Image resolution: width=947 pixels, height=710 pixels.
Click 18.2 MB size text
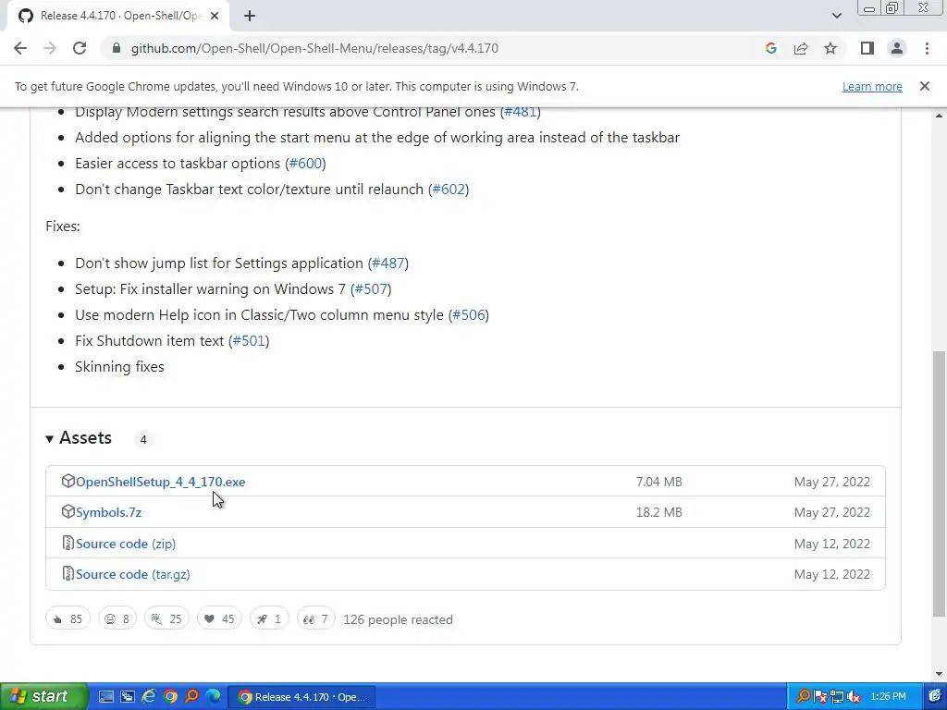[658, 512]
